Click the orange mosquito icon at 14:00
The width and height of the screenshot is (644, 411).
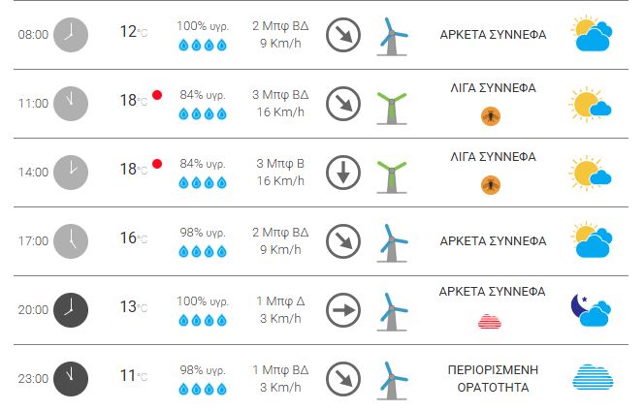point(491,185)
